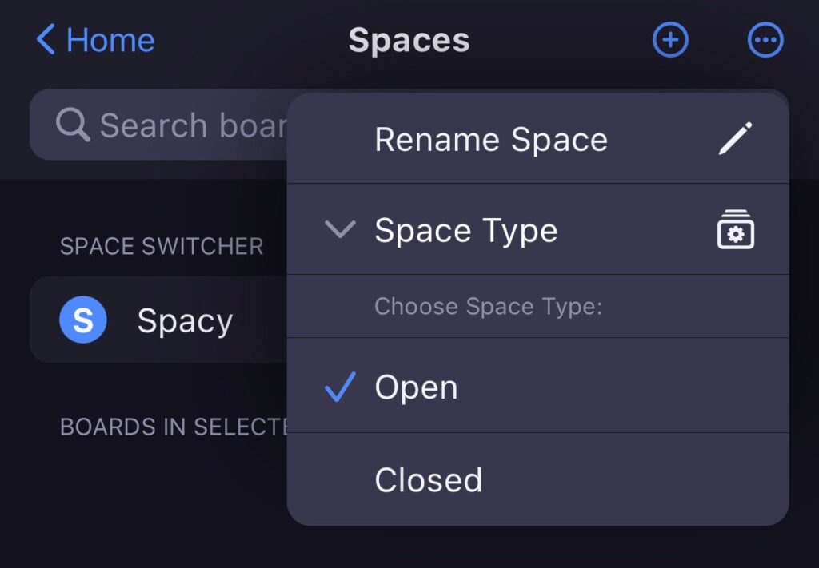The height and width of the screenshot is (568, 819).
Task: Toggle the Space Type disclosure arrow
Action: pyautogui.click(x=340, y=230)
